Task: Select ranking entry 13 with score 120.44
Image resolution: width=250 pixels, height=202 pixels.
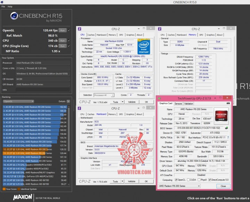Action: [x=35, y=153]
